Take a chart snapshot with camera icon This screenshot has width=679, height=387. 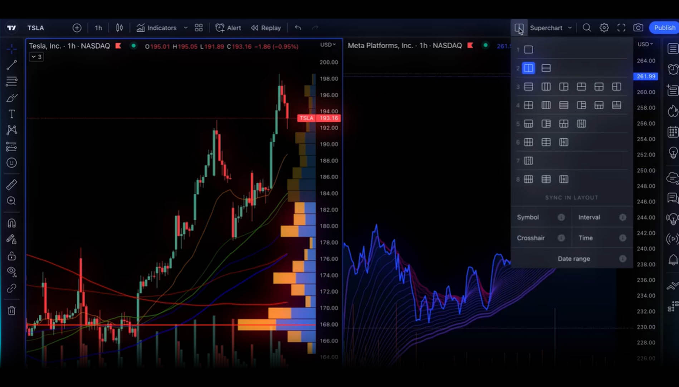638,28
